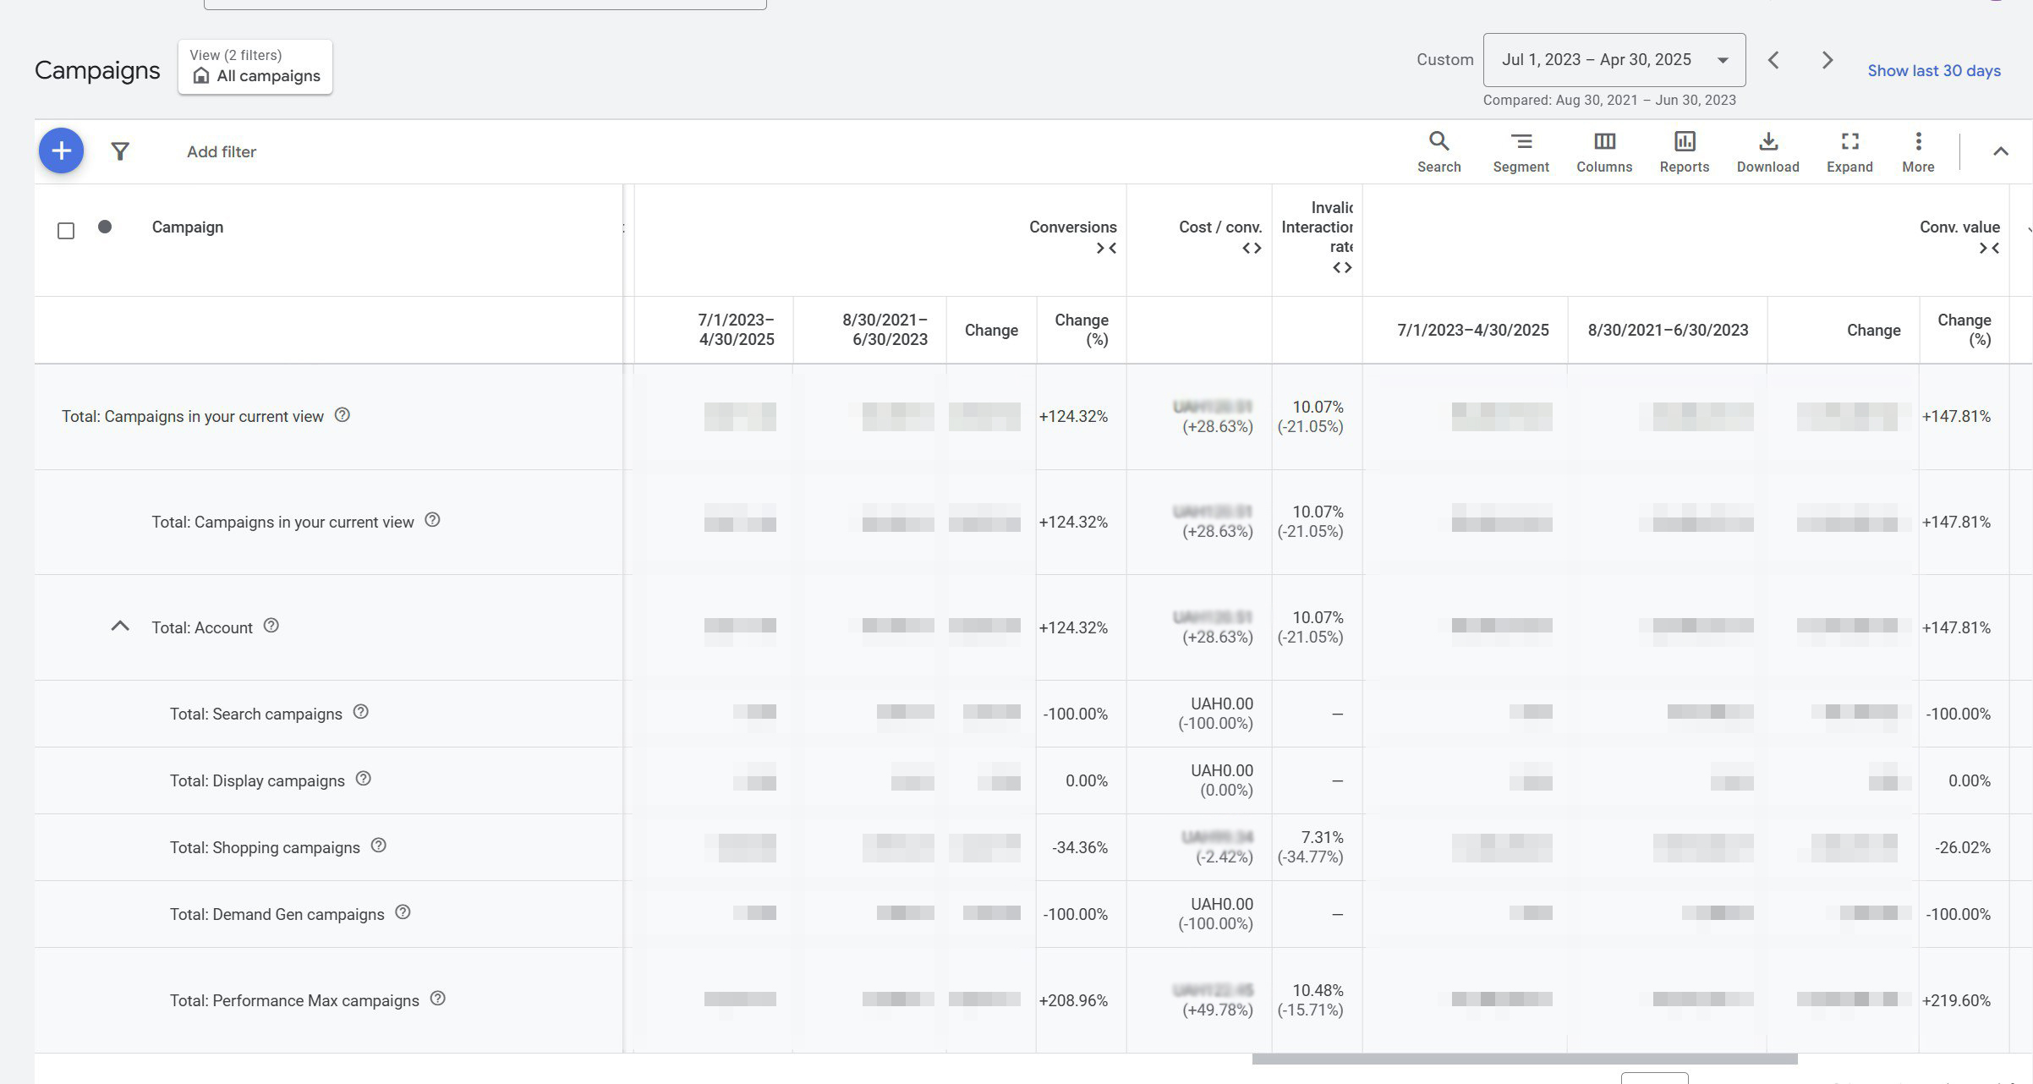Go to previous date period arrow
The width and height of the screenshot is (2033, 1084).
(1774, 60)
